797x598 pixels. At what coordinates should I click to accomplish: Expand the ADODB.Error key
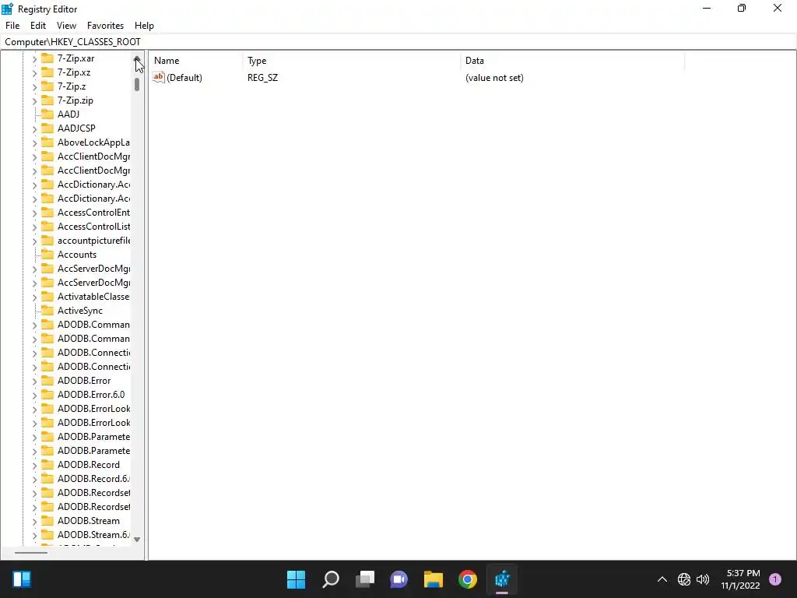coord(34,381)
